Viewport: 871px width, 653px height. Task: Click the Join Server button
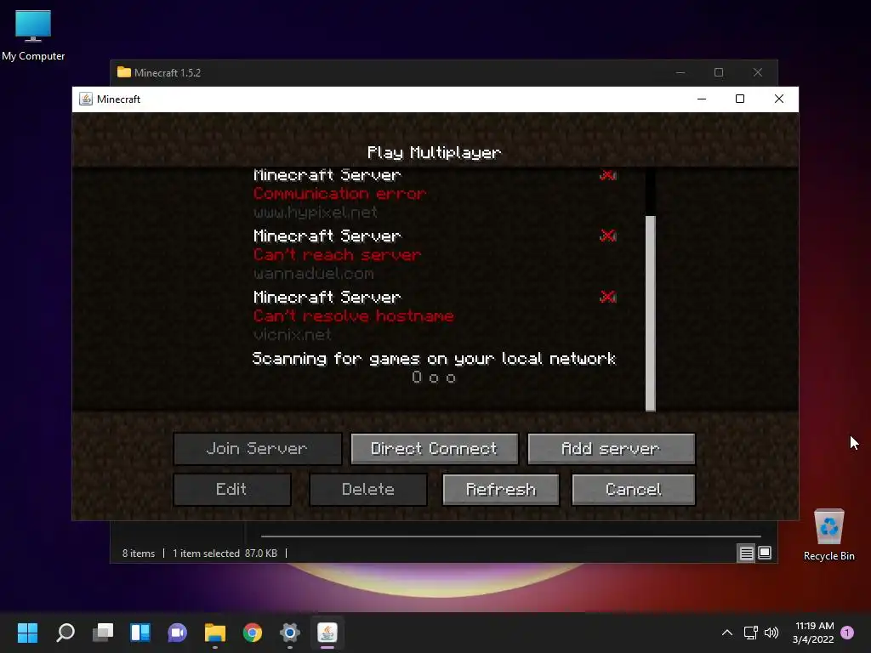(257, 449)
